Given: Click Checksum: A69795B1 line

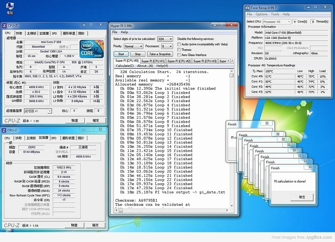Looking at the screenshot, I should pyautogui.click(x=136, y=201).
